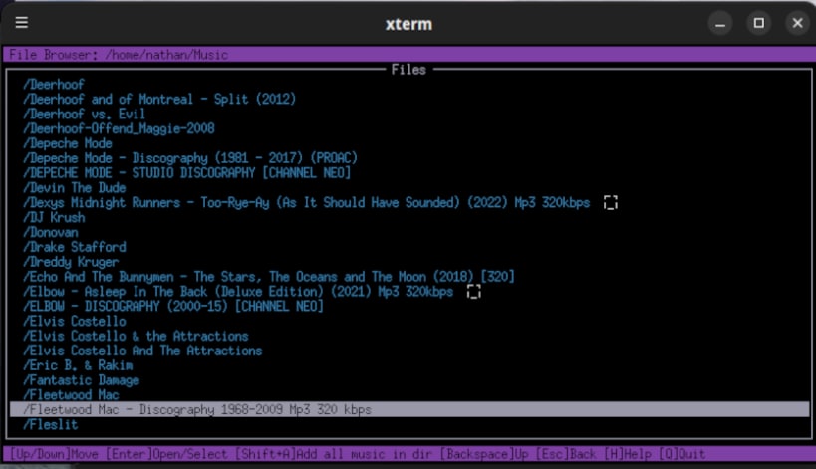
Task: Select Dexys Midnight Runners - Too-Rye-Ay folder
Action: pyautogui.click(x=307, y=203)
